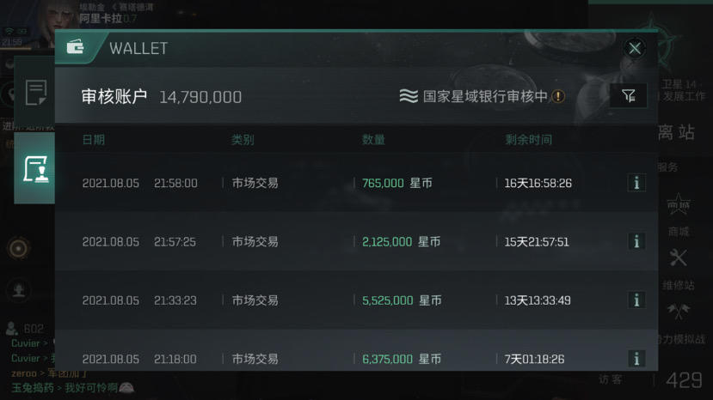This screenshot has height=400, width=713.
Task: View info for the 6,375,000 transaction
Action: [x=636, y=358]
